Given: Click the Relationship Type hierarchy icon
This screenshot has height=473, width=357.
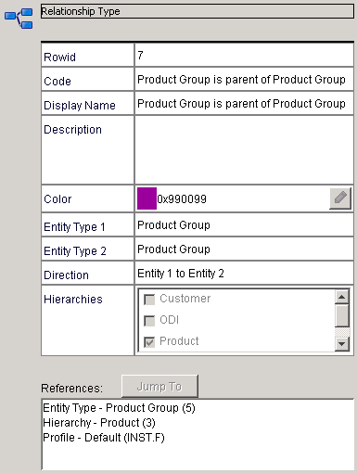Looking at the screenshot, I should (x=19, y=19).
